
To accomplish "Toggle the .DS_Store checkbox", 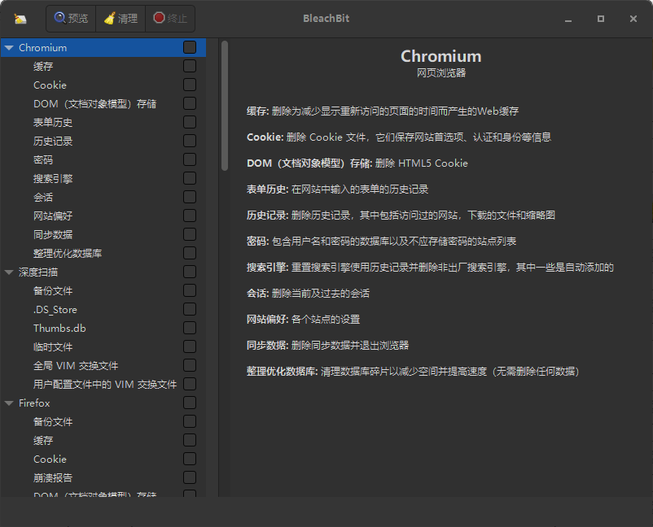I will [x=190, y=310].
